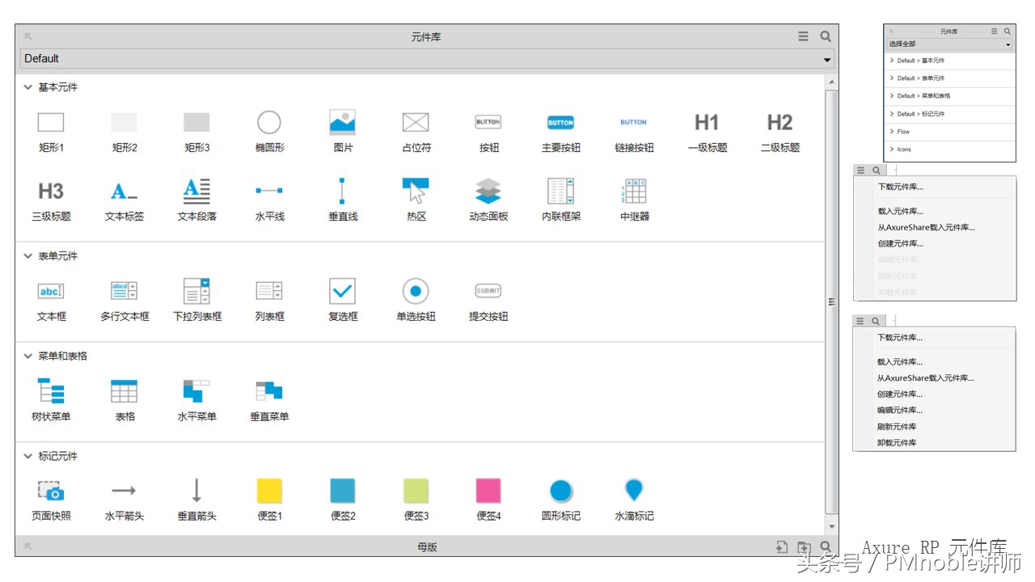
Task: Select the 水滴标记 droplet marker widget
Action: click(633, 489)
